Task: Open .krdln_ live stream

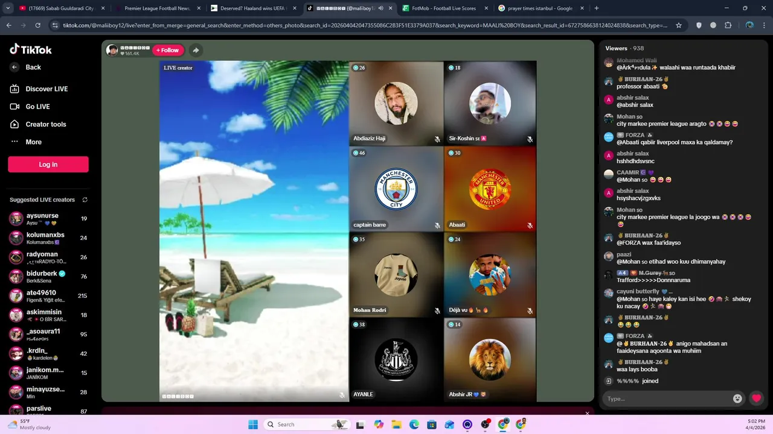Action: click(48, 354)
